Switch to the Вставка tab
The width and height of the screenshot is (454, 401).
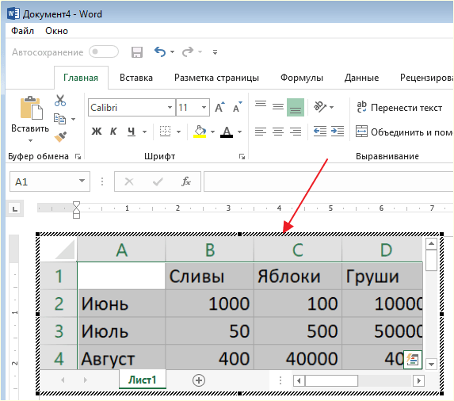click(136, 78)
